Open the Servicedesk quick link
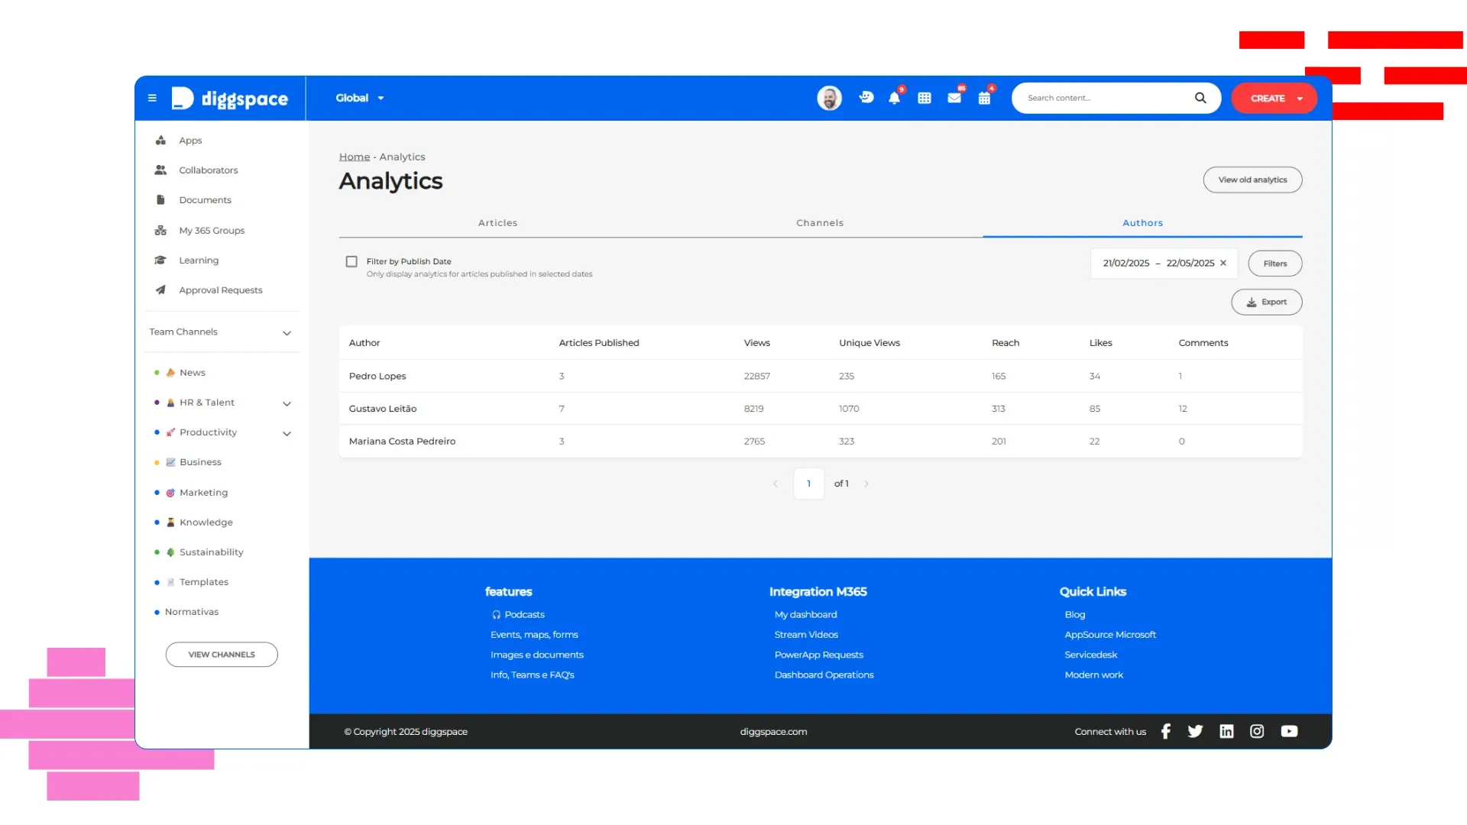This screenshot has width=1467, height=825. [x=1090, y=655]
